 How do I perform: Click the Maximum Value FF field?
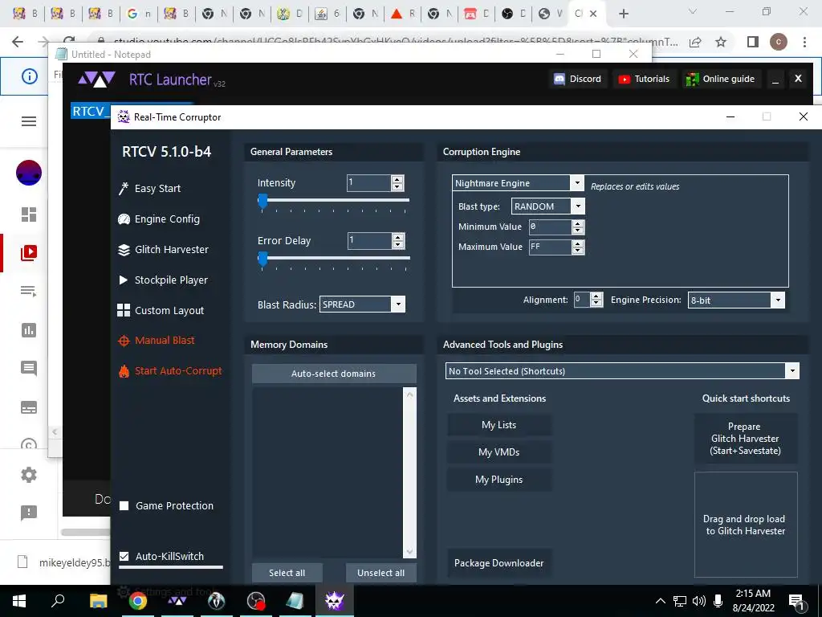click(x=550, y=247)
